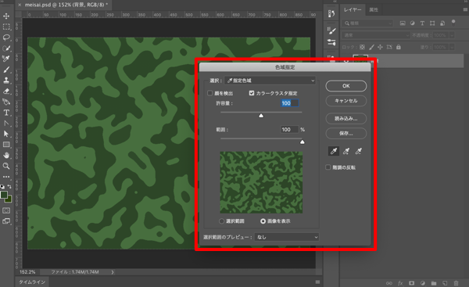469x287 pixels.
Task: Check the 顔を検出 checkbox
Action: [x=210, y=93]
